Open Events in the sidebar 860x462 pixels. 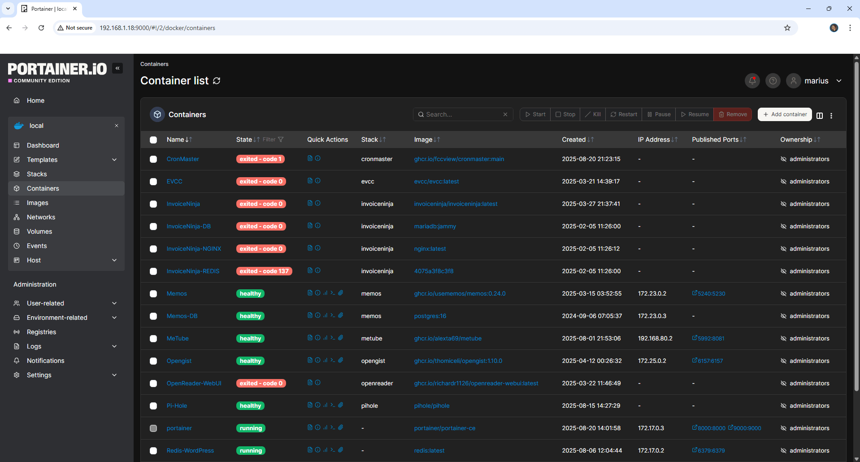pyautogui.click(x=66, y=246)
